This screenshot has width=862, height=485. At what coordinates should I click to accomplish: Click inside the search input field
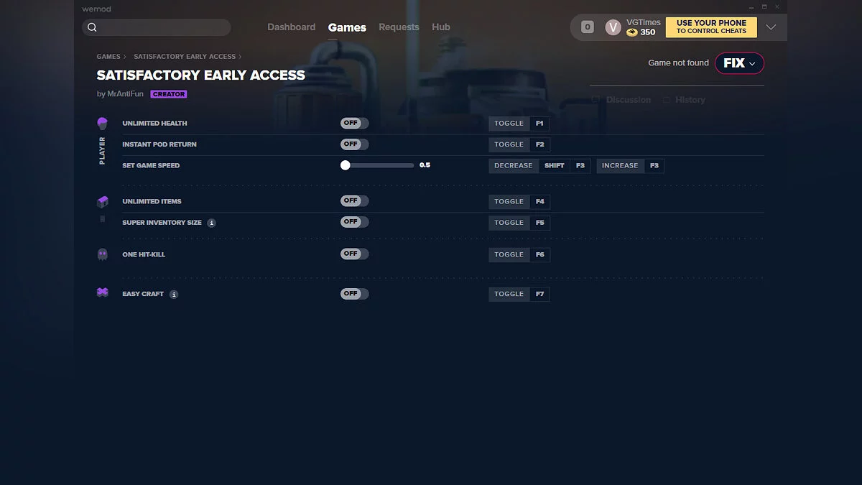click(158, 27)
